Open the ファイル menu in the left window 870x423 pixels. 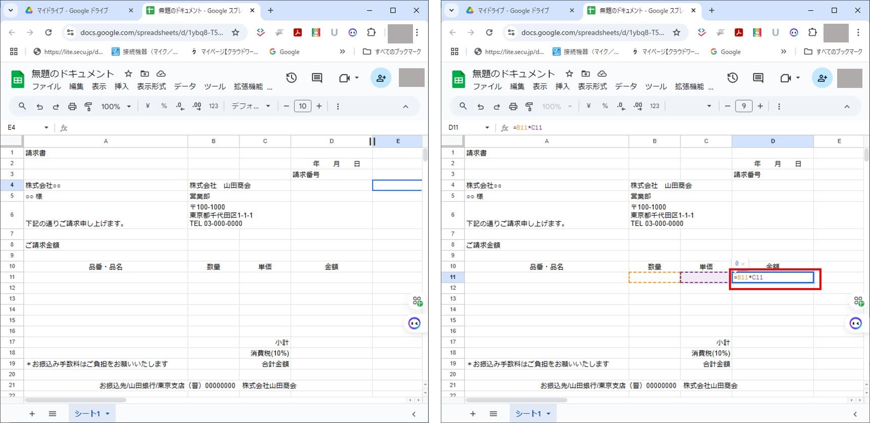47,86
